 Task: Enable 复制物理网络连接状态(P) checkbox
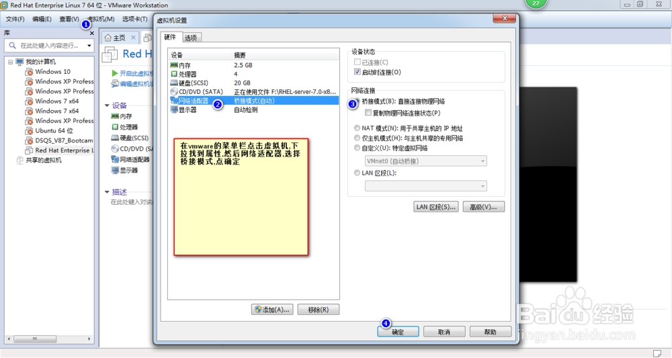tap(368, 113)
